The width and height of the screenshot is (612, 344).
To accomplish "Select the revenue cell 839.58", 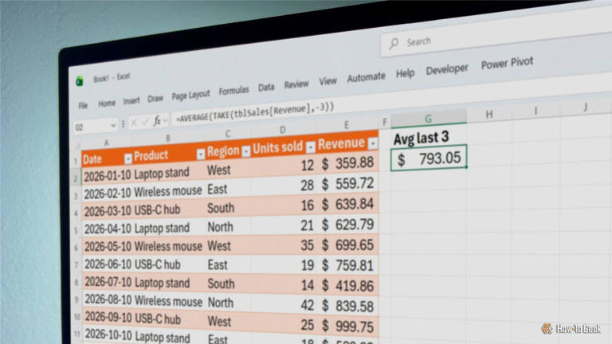I will 347,306.
